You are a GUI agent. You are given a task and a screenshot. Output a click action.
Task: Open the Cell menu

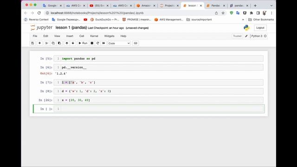point(82,36)
